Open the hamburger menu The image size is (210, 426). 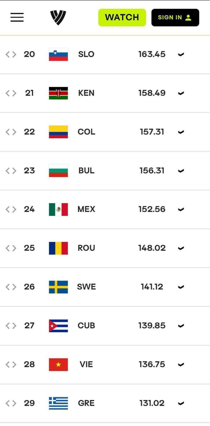point(17,17)
